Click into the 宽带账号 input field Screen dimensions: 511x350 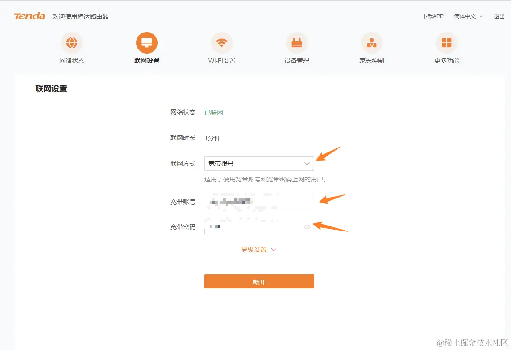(259, 202)
